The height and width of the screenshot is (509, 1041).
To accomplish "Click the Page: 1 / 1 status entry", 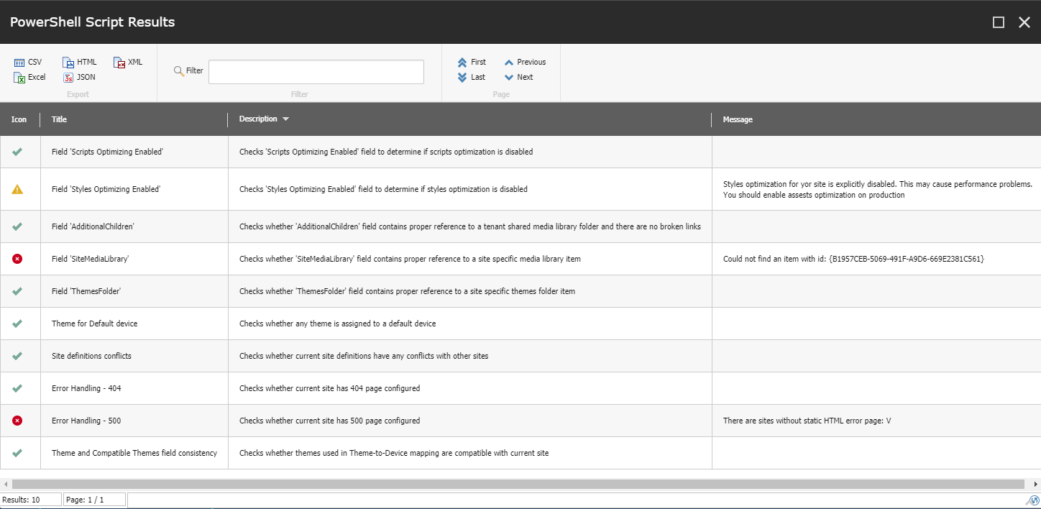I will coord(94,500).
